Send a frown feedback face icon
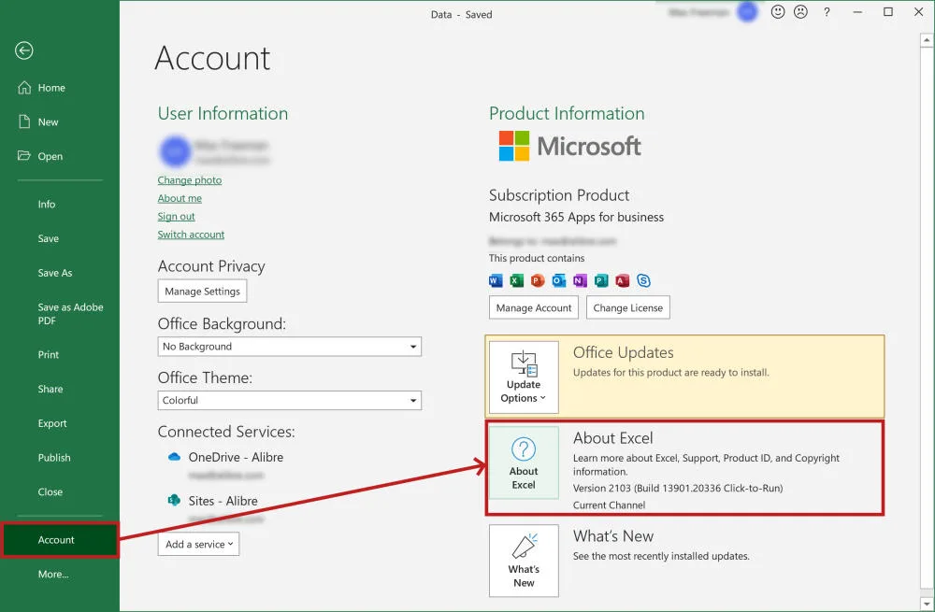This screenshot has height=612, width=935. click(801, 12)
